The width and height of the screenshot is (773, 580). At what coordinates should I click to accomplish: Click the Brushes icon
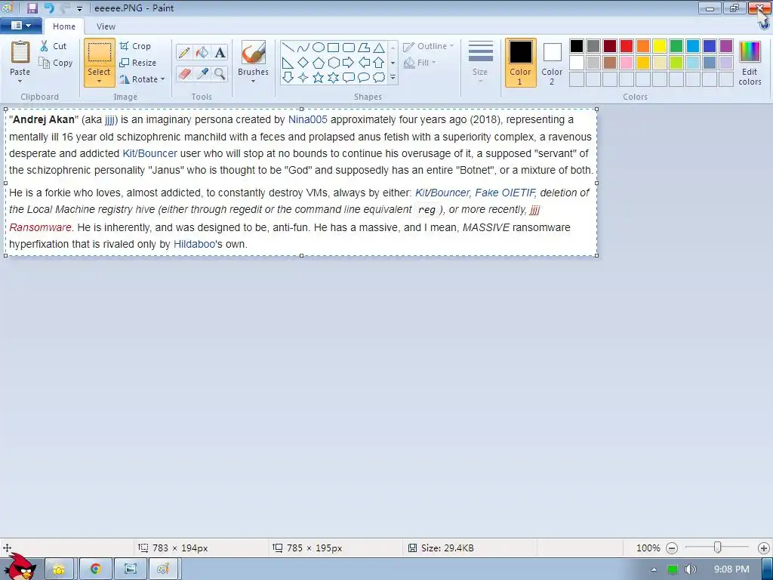pyautogui.click(x=254, y=52)
